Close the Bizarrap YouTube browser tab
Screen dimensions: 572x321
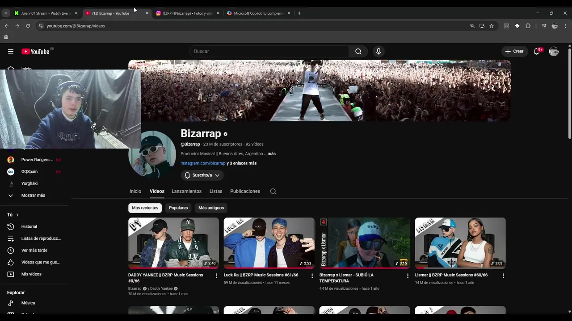point(147,13)
